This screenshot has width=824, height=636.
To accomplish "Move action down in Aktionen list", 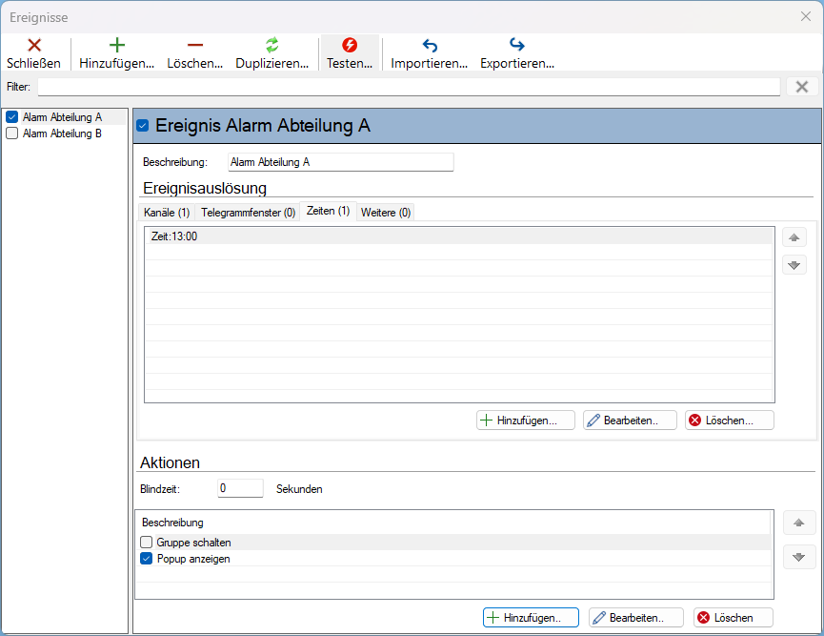I will click(799, 557).
